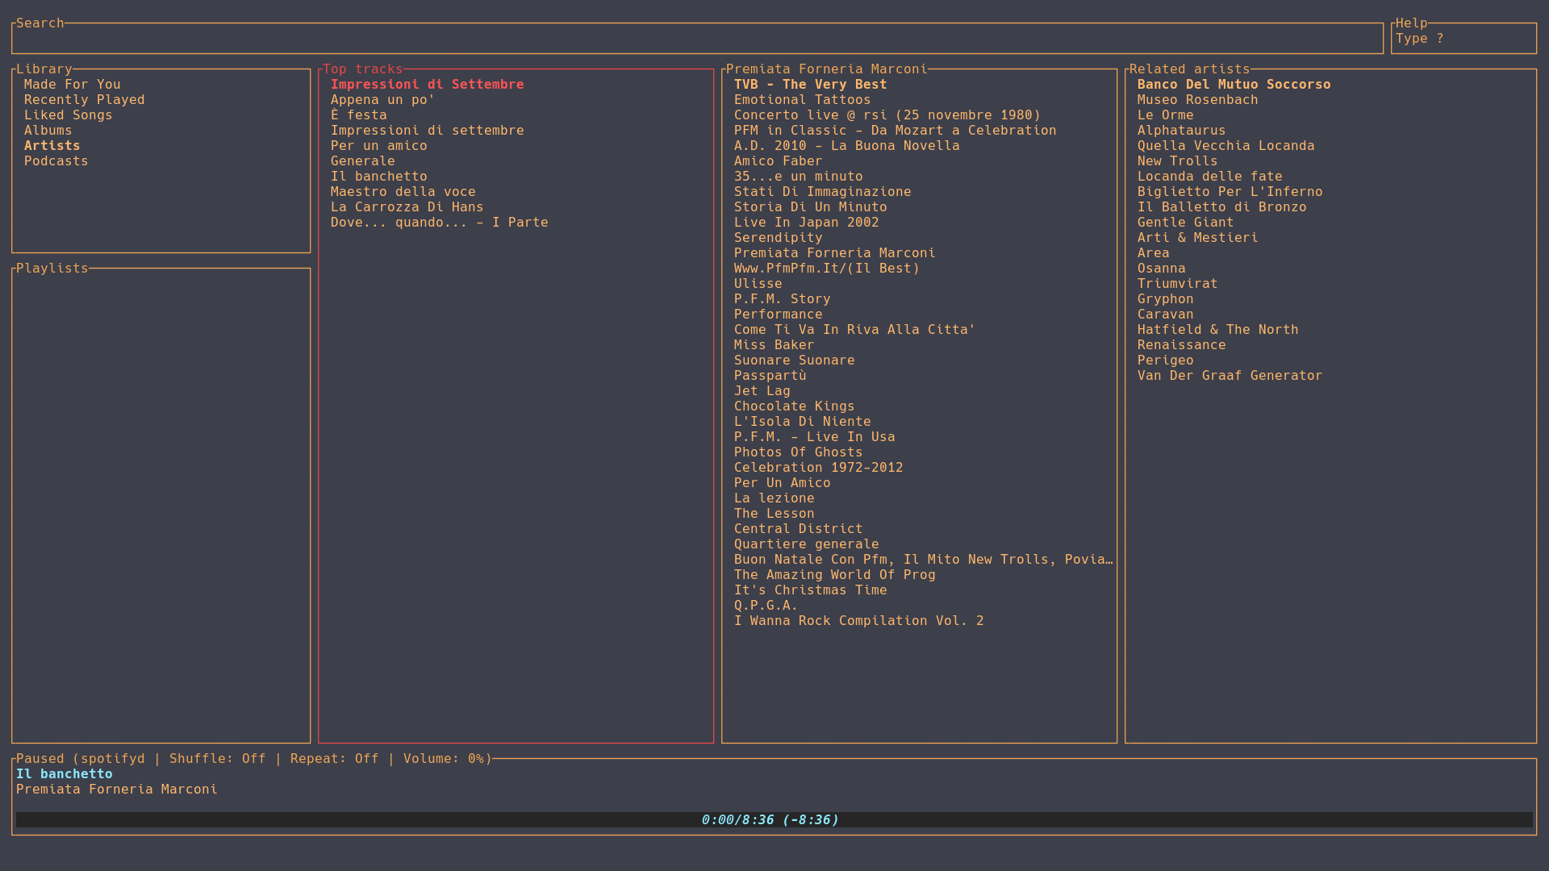Open the album Live In Japan 2002
The height and width of the screenshot is (871, 1549).
click(806, 223)
